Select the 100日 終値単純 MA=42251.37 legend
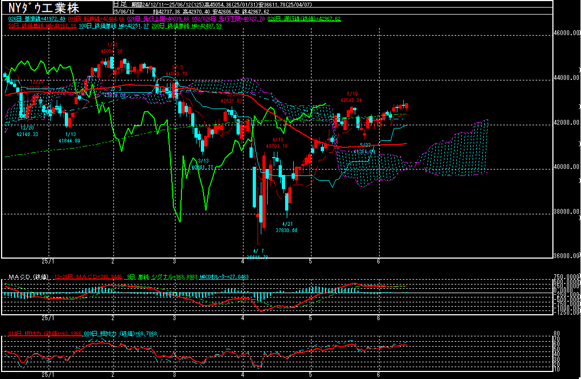This screenshot has height=379, width=581. [114, 26]
